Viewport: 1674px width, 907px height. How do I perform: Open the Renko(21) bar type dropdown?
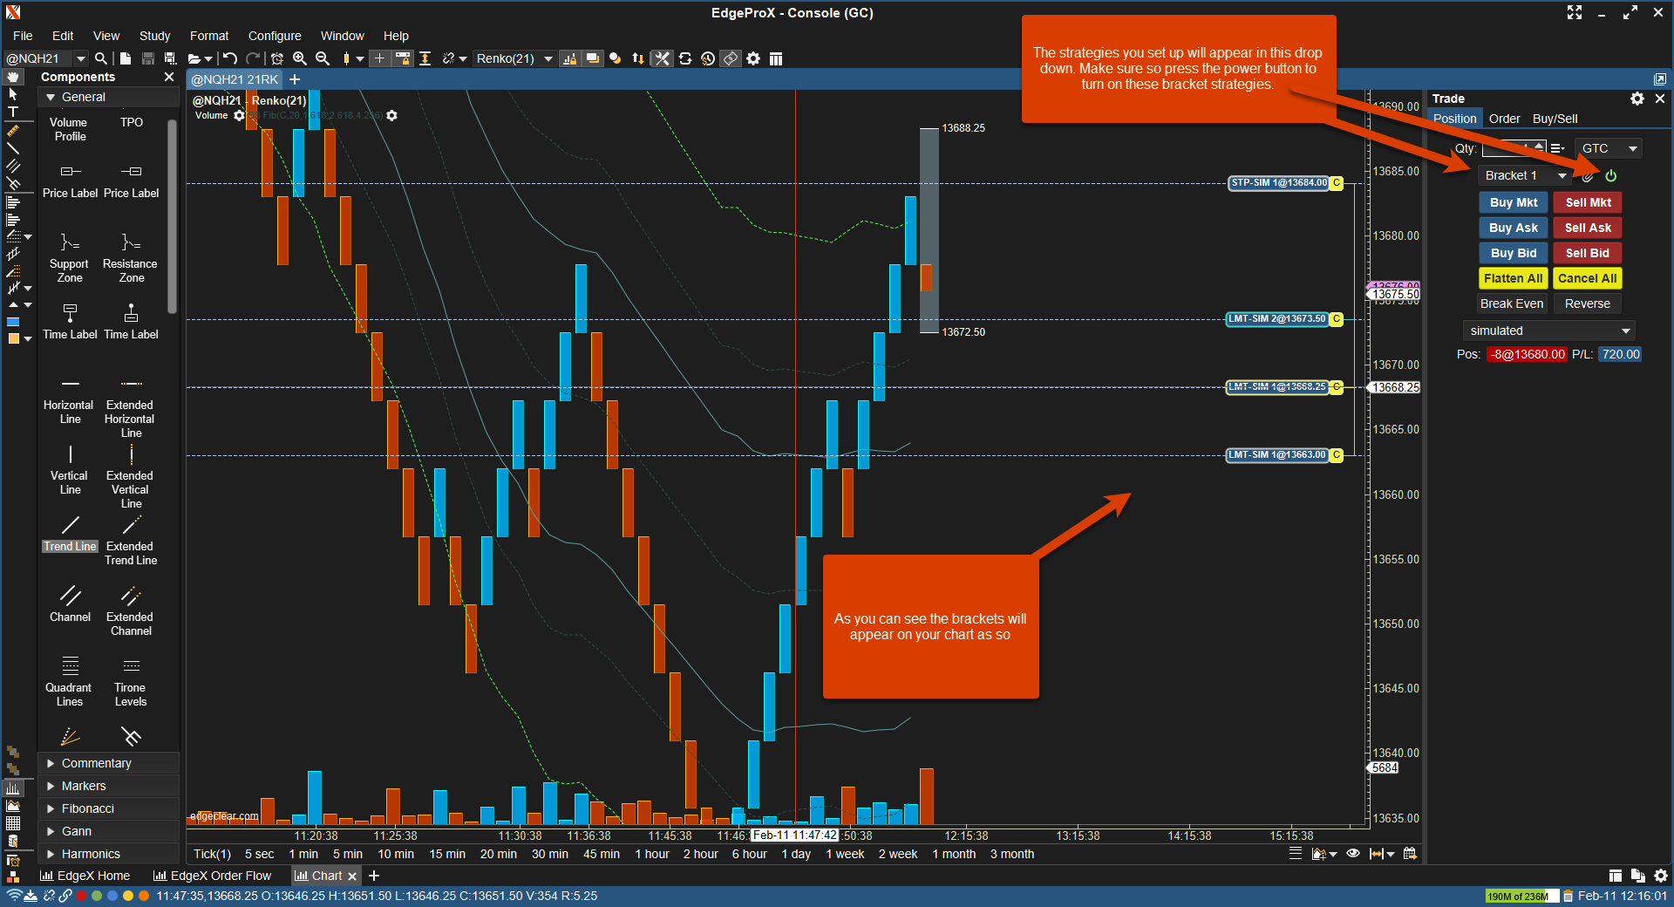(x=514, y=58)
